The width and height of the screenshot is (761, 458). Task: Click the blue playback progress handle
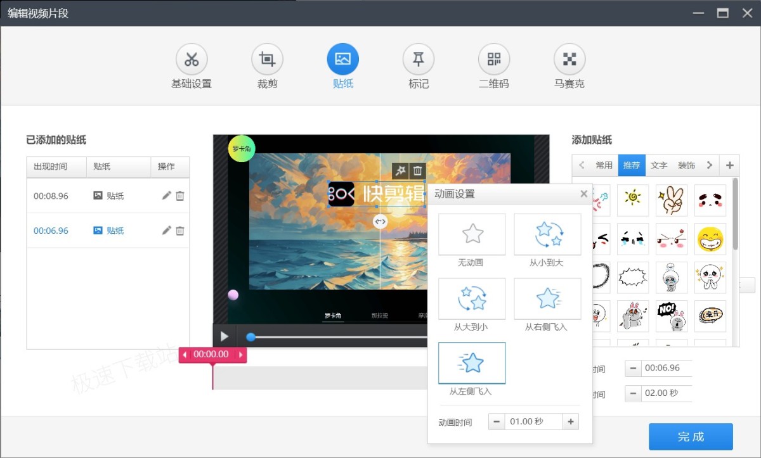251,337
